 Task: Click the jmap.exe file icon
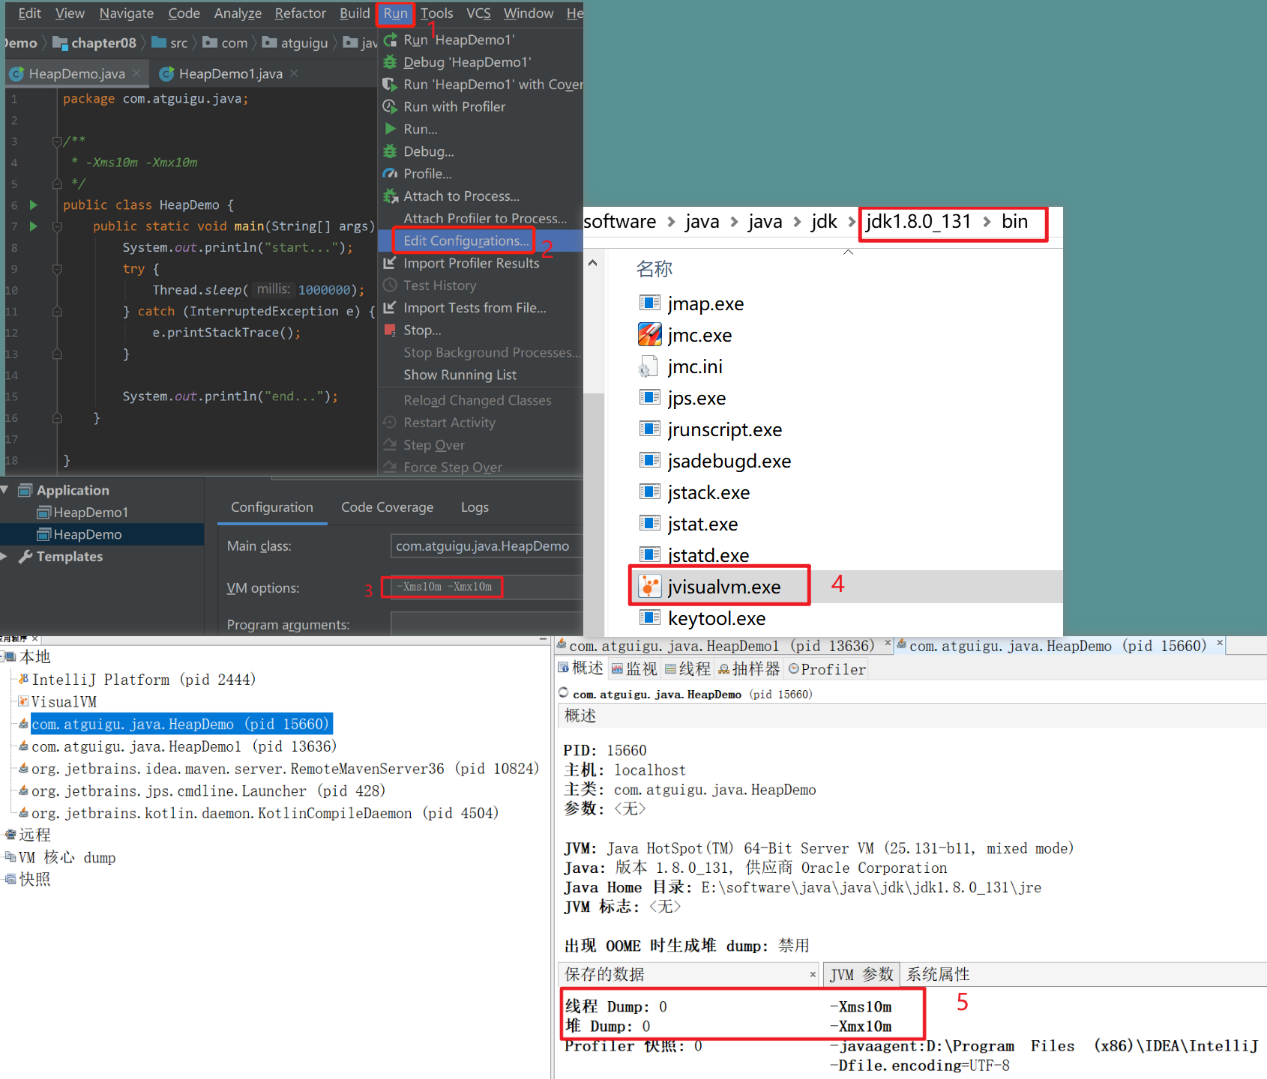pyautogui.click(x=649, y=303)
